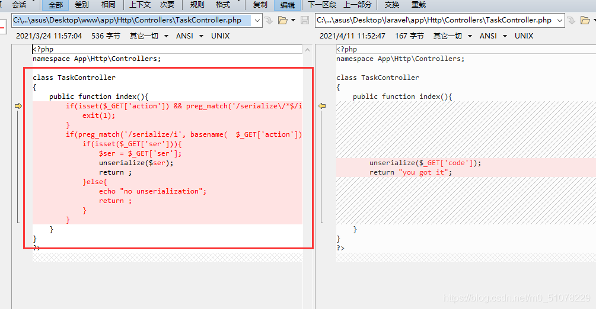Click the echo "no unserialization"; line

[153, 191]
